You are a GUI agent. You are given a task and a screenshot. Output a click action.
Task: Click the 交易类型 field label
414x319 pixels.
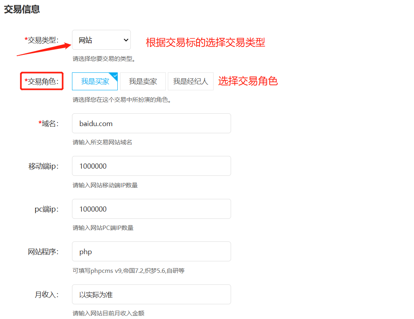(42, 40)
